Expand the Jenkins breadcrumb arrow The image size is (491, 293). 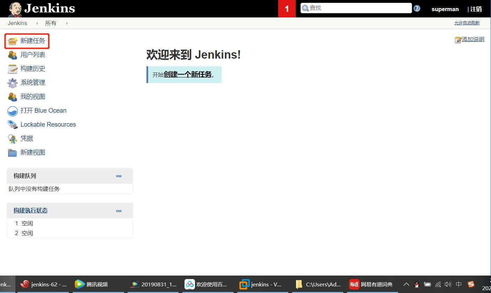(x=37, y=23)
